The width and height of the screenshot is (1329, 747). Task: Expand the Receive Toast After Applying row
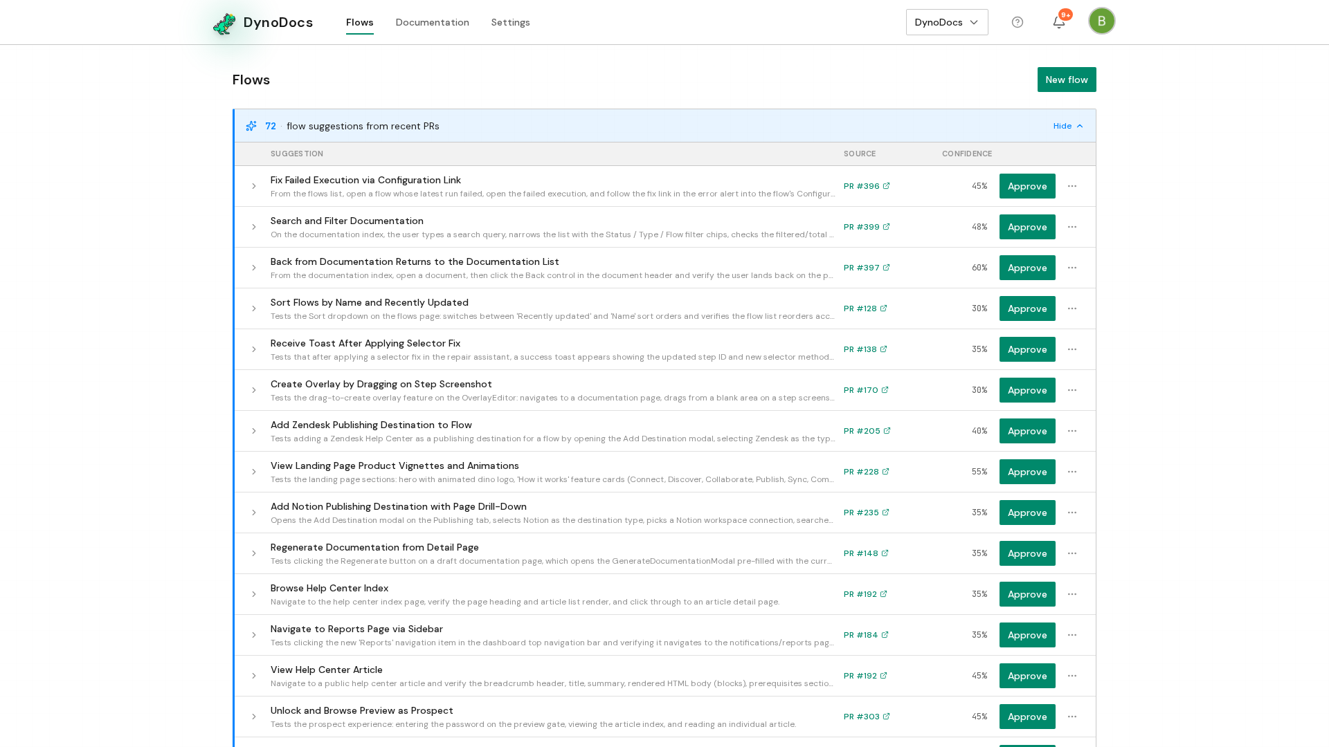click(x=254, y=349)
